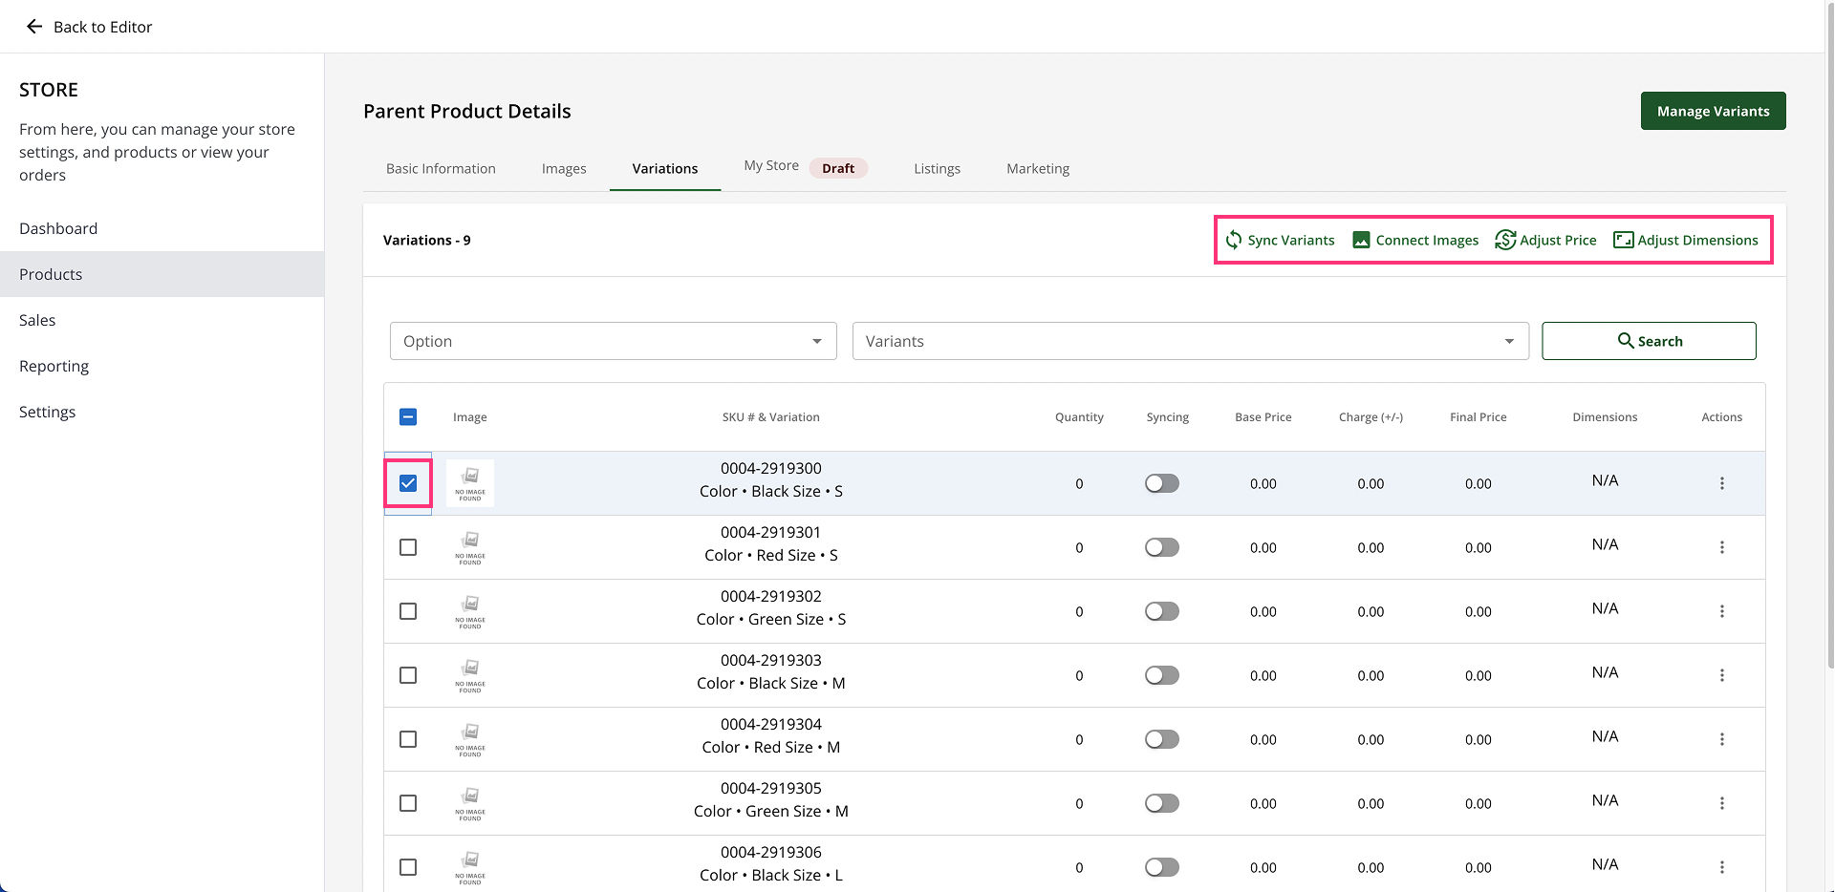
Task: Click the Manage Variants button
Action: (1713, 111)
